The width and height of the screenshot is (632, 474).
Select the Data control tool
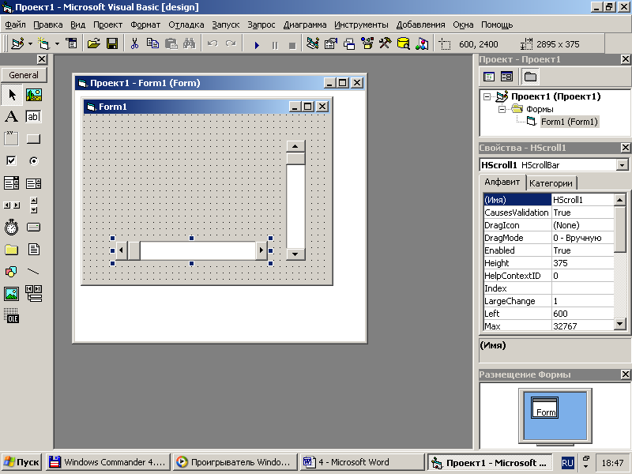click(34, 294)
